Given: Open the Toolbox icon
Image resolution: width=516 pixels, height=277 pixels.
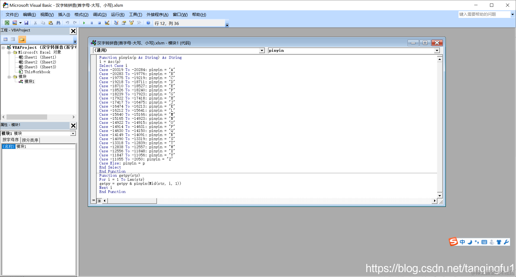Looking at the screenshot, I should (139, 23).
